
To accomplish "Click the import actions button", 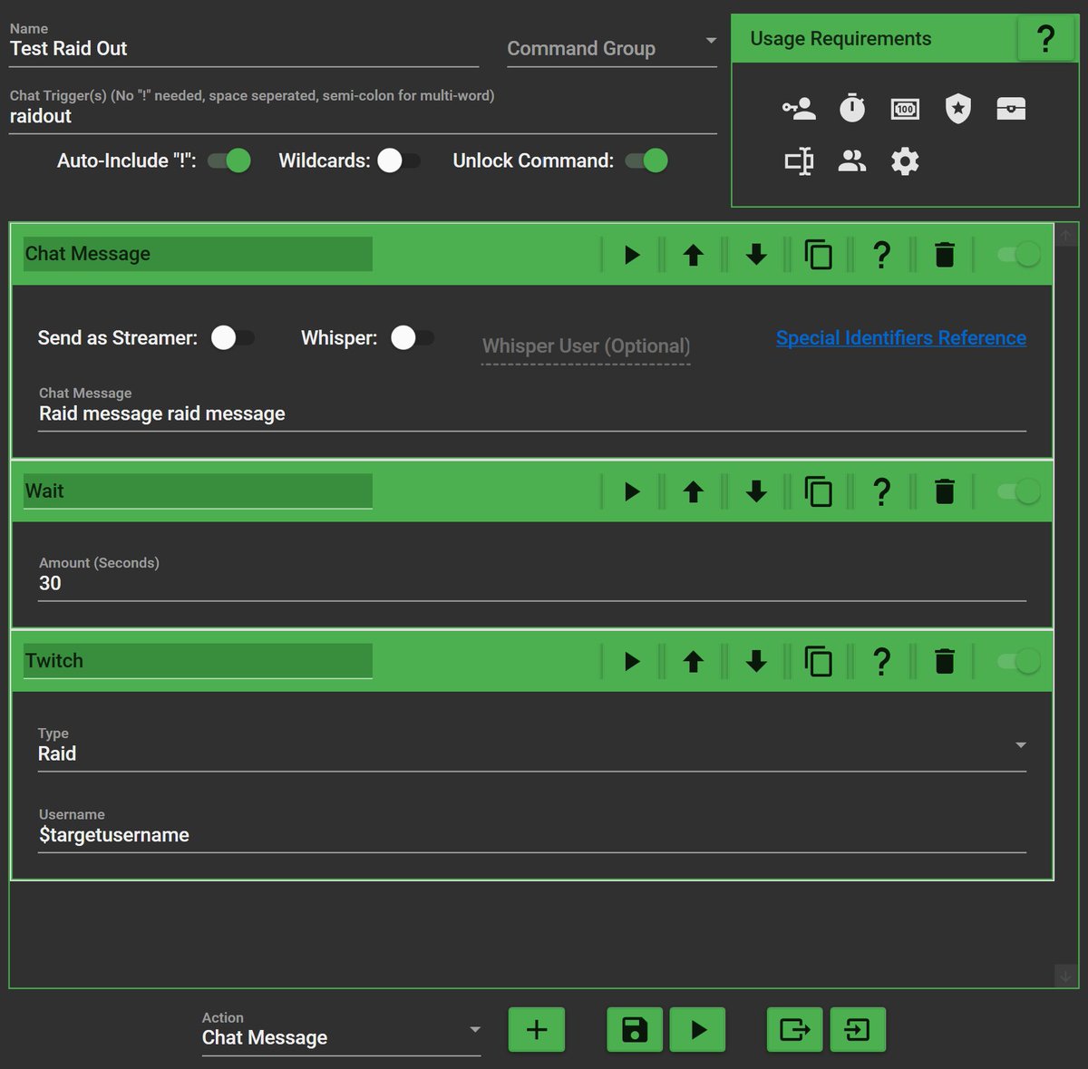I will (x=858, y=1030).
